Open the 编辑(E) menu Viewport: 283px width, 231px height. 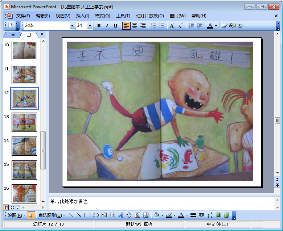click(x=43, y=16)
